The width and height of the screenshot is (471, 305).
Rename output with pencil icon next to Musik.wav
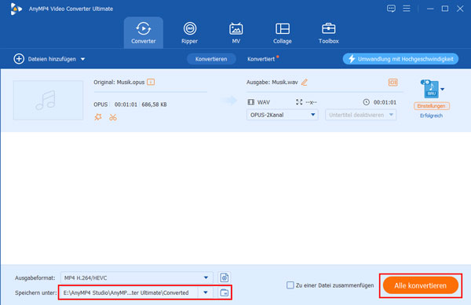tap(305, 82)
